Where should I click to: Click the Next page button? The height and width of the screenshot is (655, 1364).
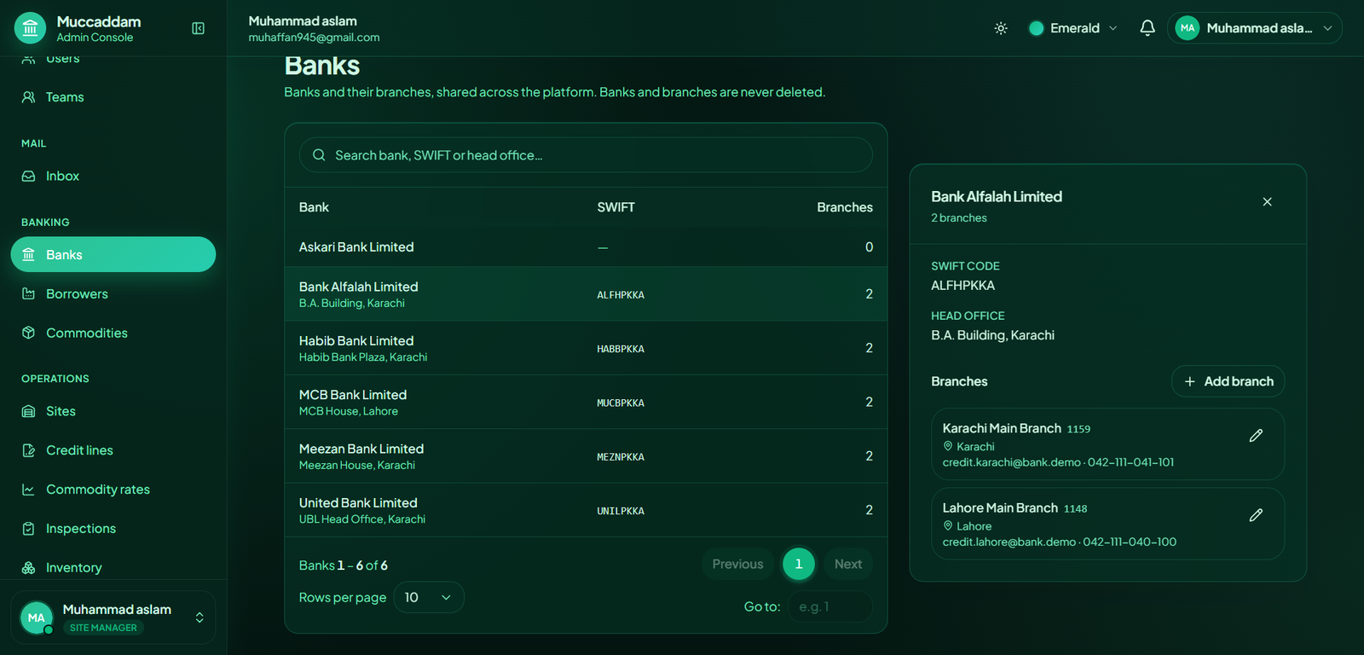tap(848, 564)
